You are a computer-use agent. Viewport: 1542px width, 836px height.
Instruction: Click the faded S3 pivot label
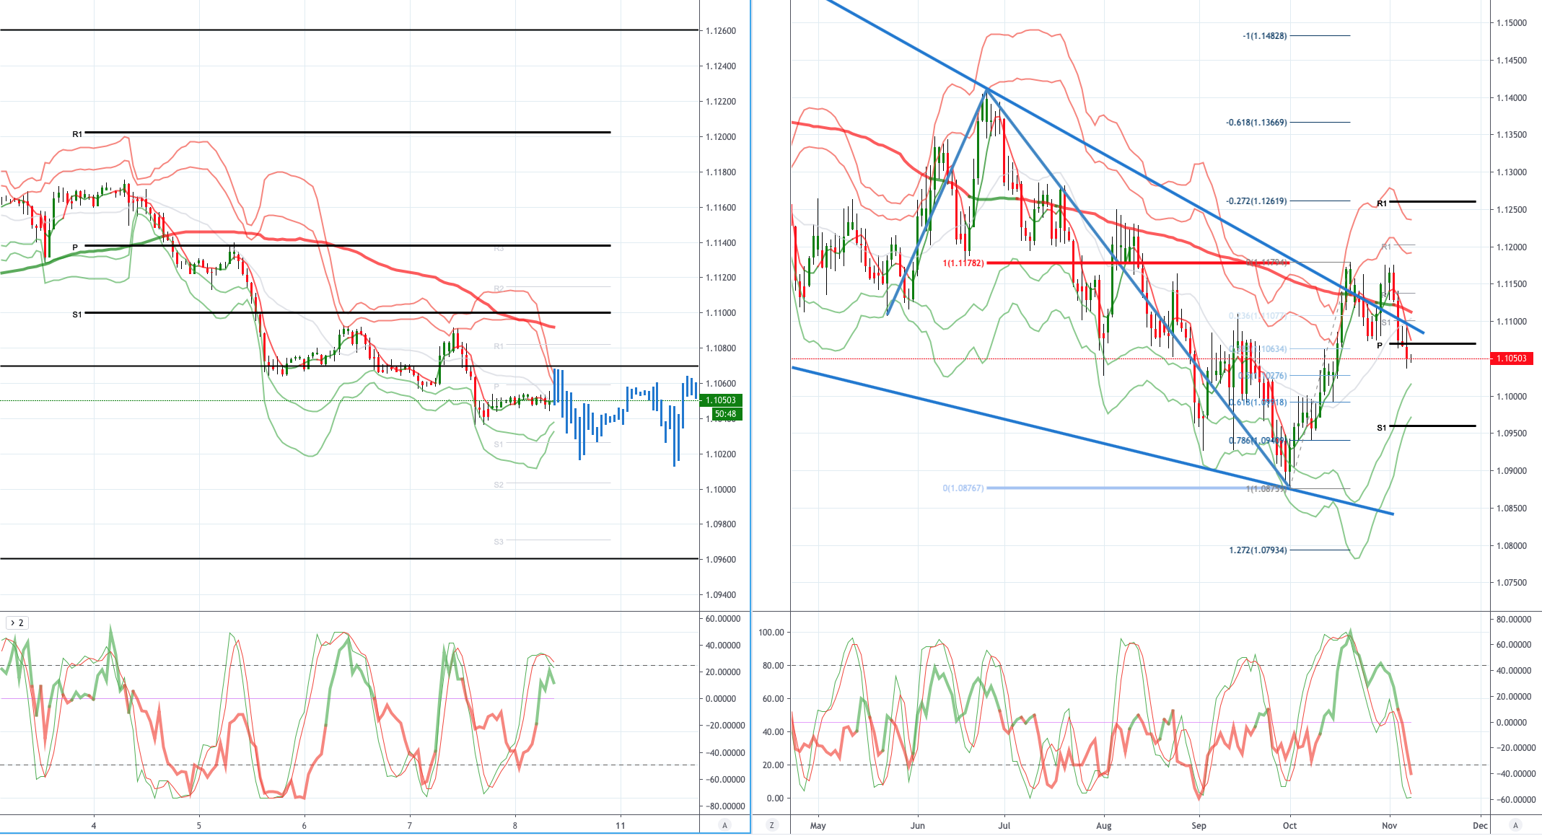coord(499,542)
